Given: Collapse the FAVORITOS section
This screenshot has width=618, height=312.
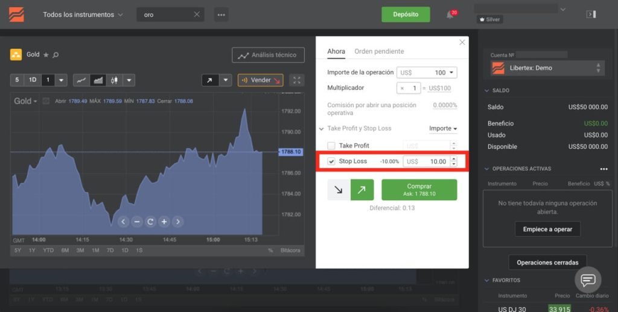Looking at the screenshot, I should 487,281.
